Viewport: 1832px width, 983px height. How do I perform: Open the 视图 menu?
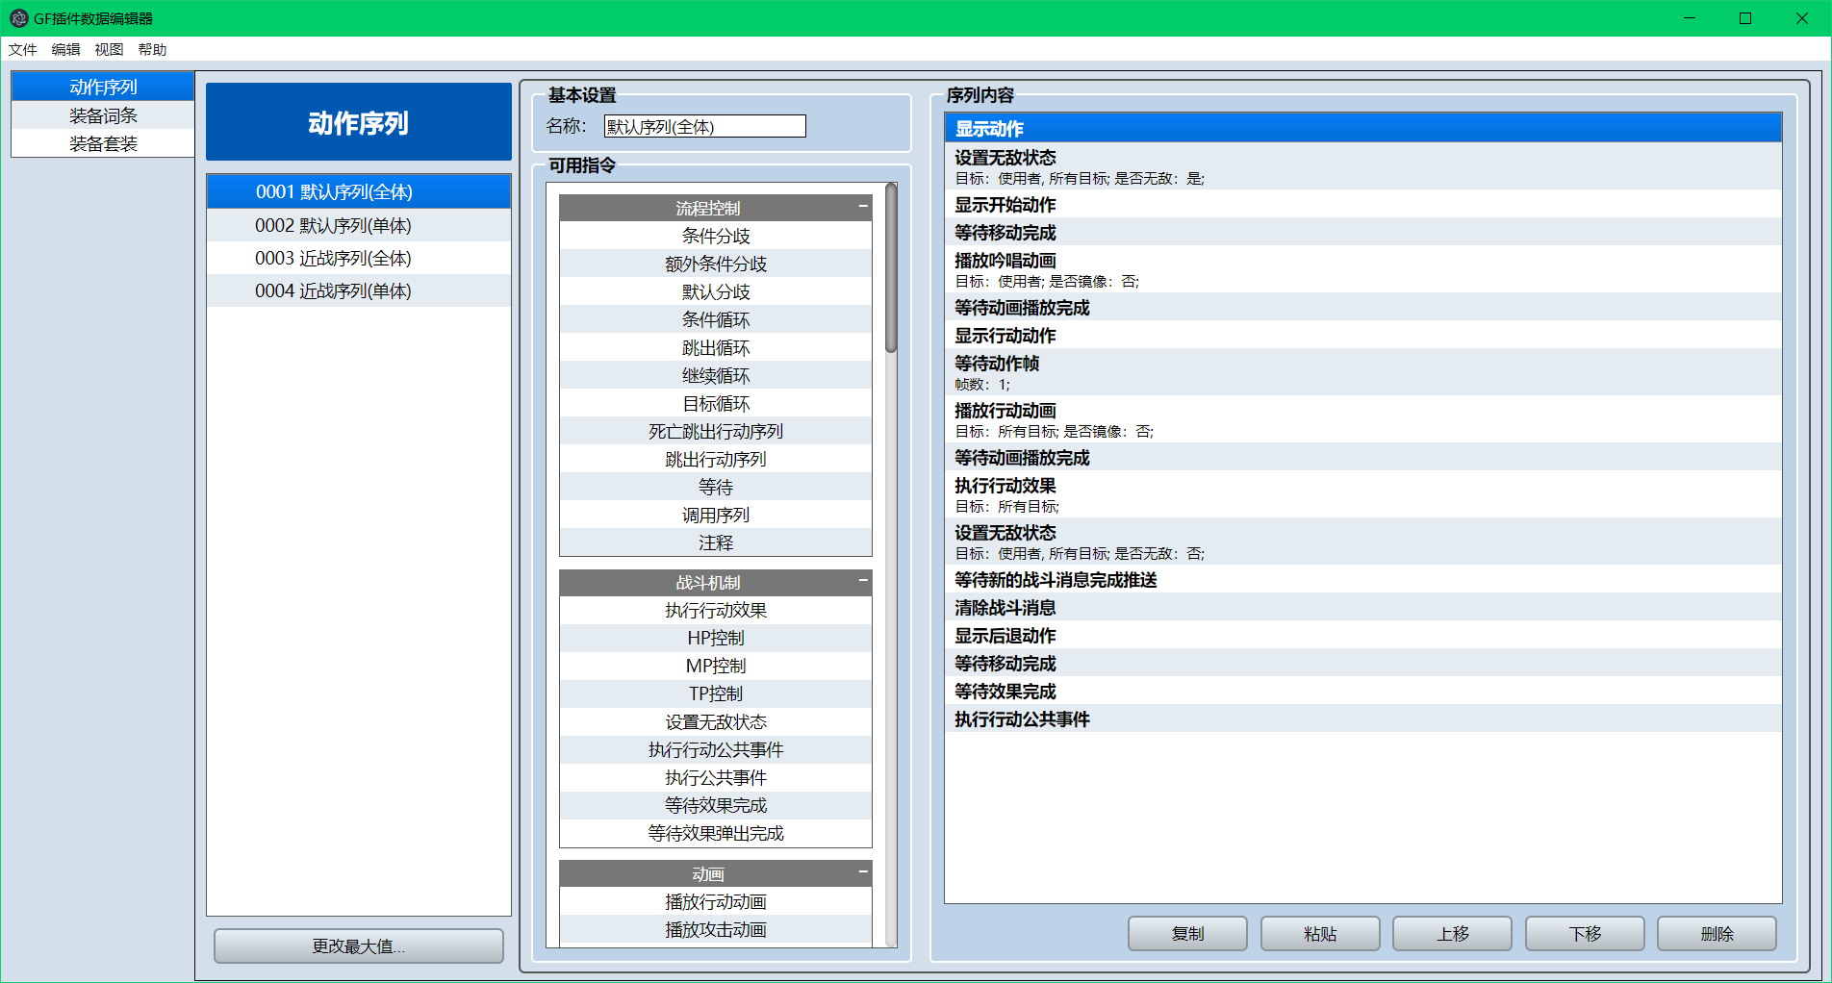point(109,50)
